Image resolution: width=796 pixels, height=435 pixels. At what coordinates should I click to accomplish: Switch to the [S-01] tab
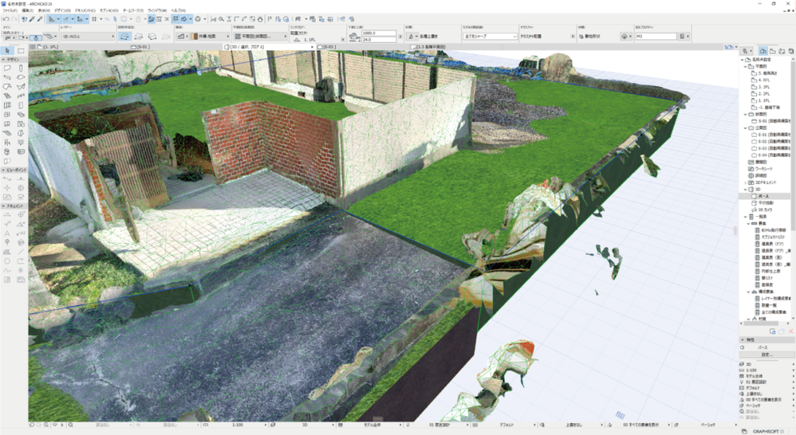[140, 47]
